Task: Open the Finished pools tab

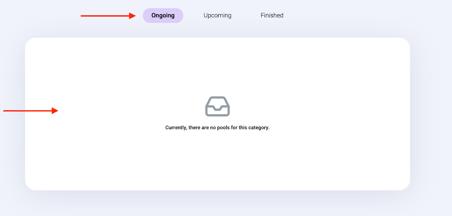Action: click(x=272, y=15)
